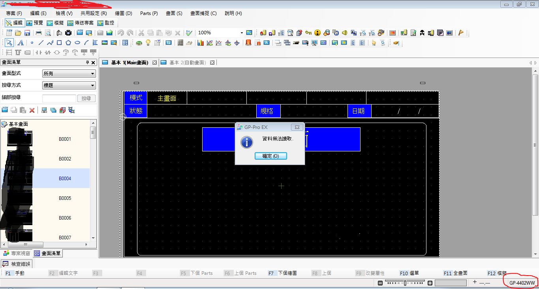The width and height of the screenshot is (539, 289).
Task: Switch to 編輯 edit mode
Action: 15,23
